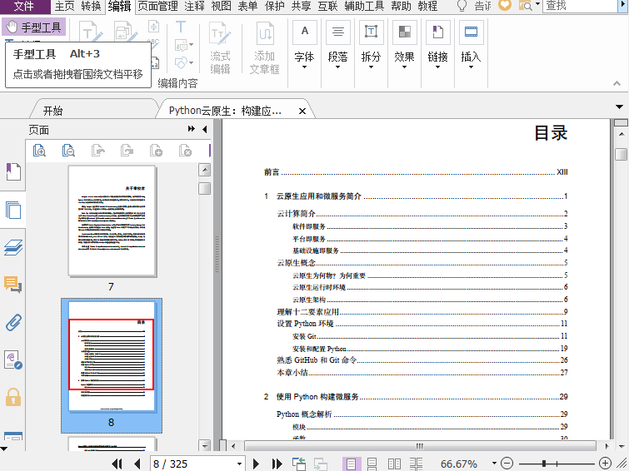Enlarge page thumbnails with the zoom-in icon
The width and height of the screenshot is (629, 471).
[x=39, y=151]
